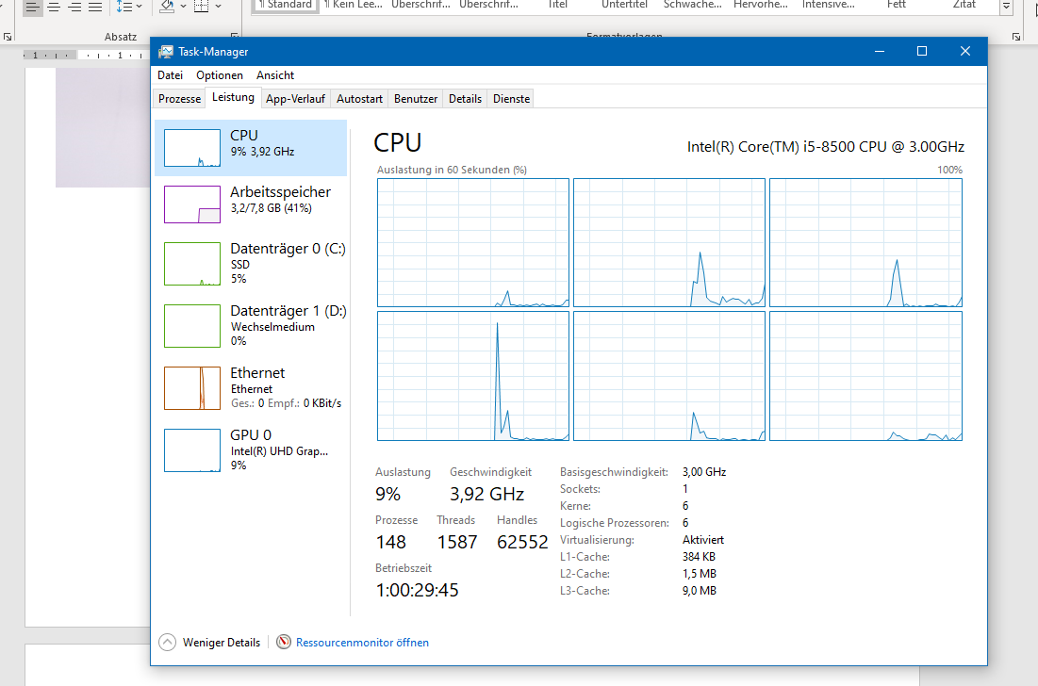1038x686 pixels.
Task: Justify text using Word ribbon icon
Action: pos(95,8)
